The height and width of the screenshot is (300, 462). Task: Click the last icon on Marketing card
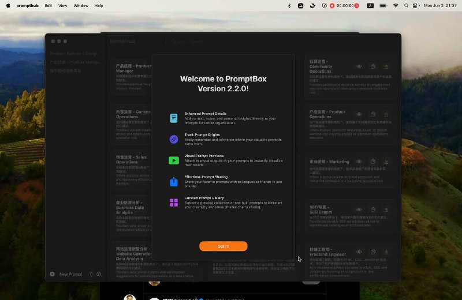tap(386, 162)
